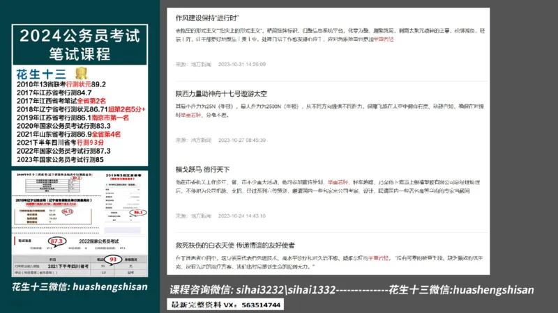Click the timestamp 2023-10-27 08:45:39

point(242,141)
